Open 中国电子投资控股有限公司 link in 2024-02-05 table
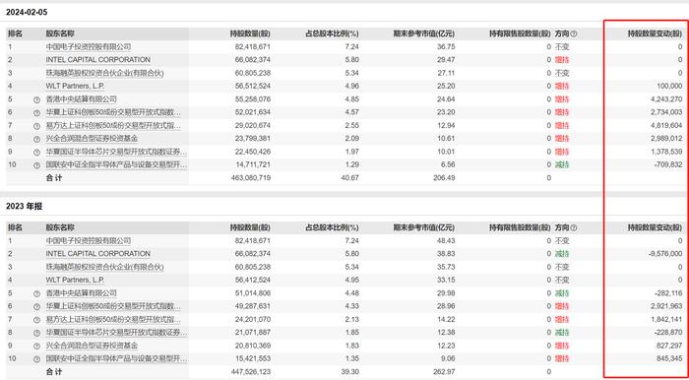 pos(89,46)
